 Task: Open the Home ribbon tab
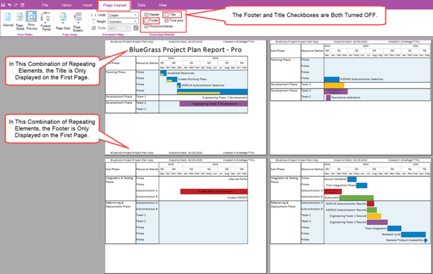66,5
